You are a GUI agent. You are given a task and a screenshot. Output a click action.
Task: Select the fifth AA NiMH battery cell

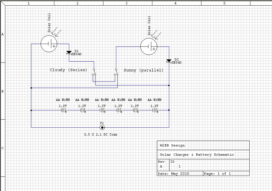click(136, 110)
